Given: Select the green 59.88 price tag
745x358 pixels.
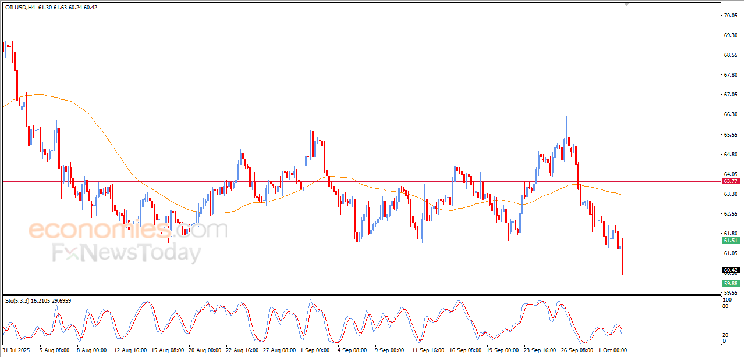Looking at the screenshot, I should click(x=730, y=284).
